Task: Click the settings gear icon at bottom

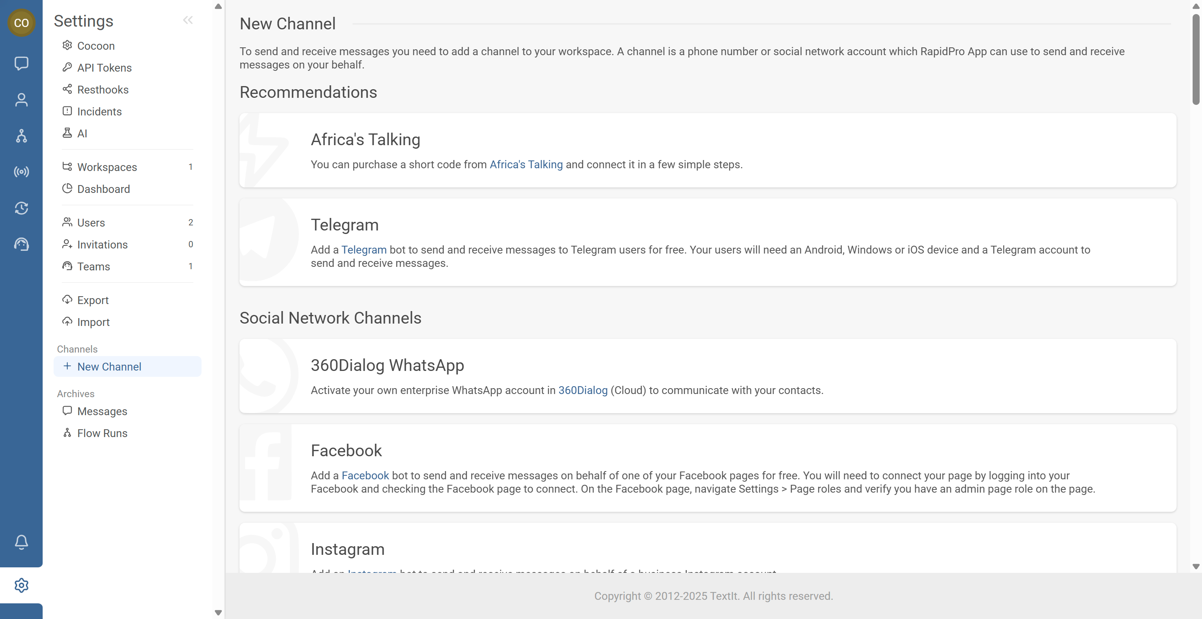Action: [22, 585]
